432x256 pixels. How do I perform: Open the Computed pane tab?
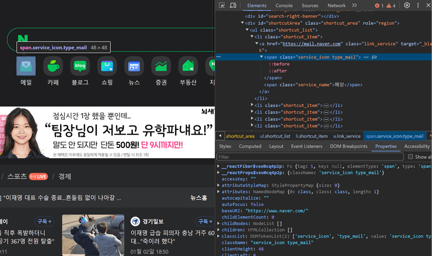pos(250,146)
